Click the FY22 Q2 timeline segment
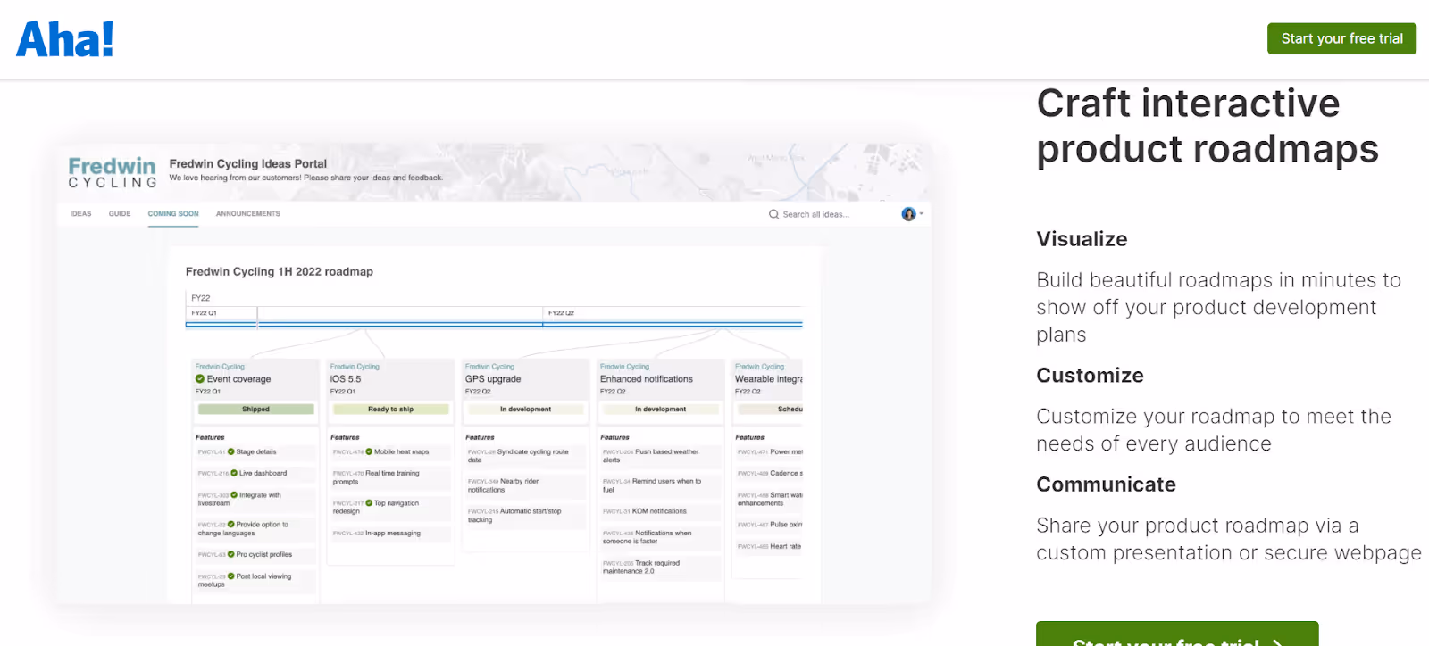Viewport: 1429px width, 646px height. [673, 313]
